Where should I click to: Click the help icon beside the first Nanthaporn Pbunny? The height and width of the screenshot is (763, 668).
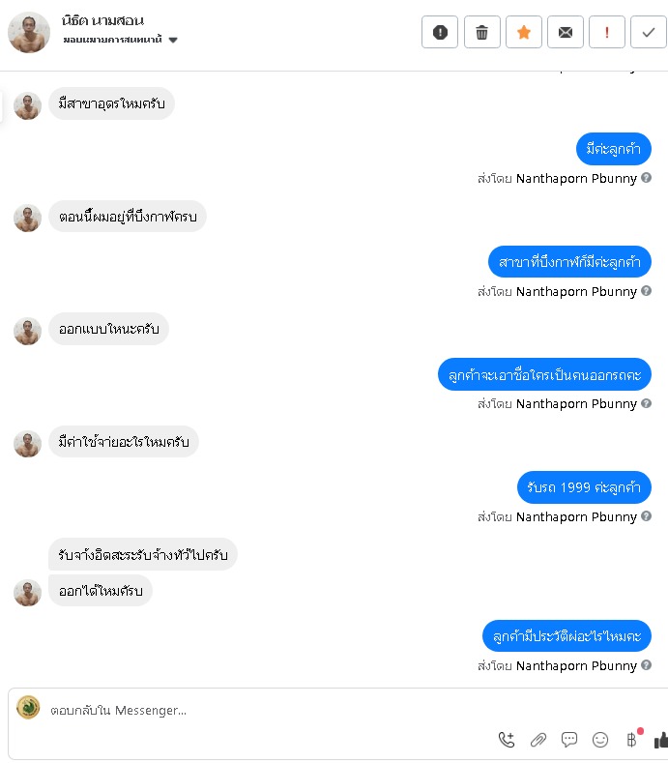(646, 178)
